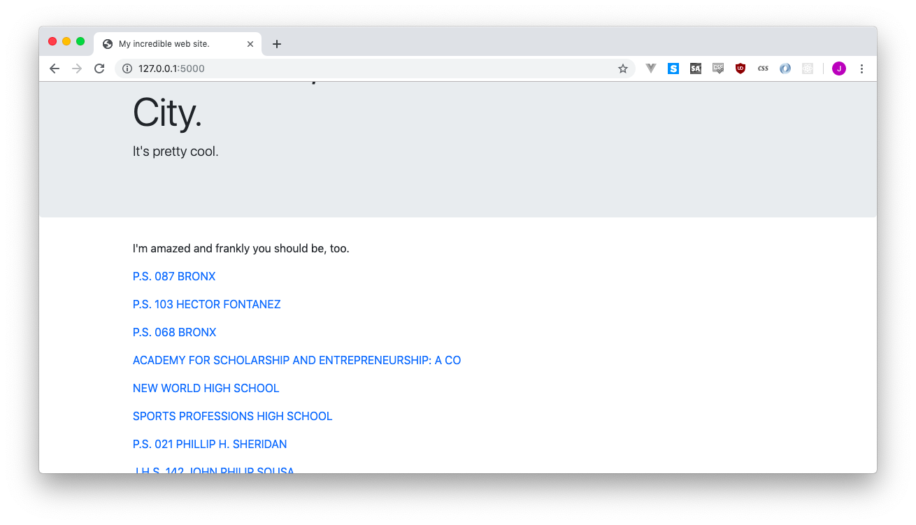Screen dimensions: 916x525
Task: Click the forward navigation arrow
Action: (x=77, y=69)
